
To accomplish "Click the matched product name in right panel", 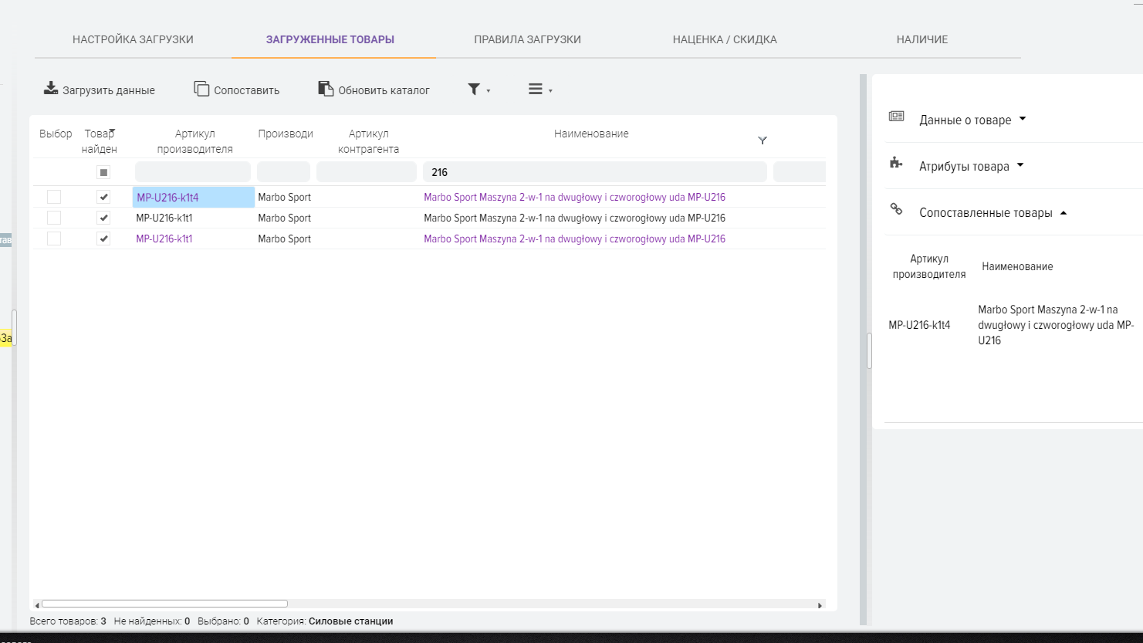I will (1056, 325).
